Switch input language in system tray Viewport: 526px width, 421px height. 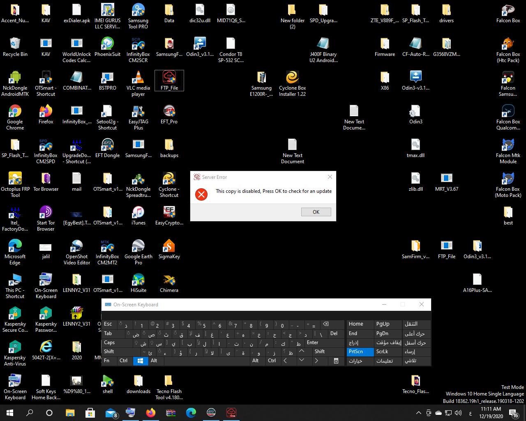pyautogui.click(x=470, y=413)
